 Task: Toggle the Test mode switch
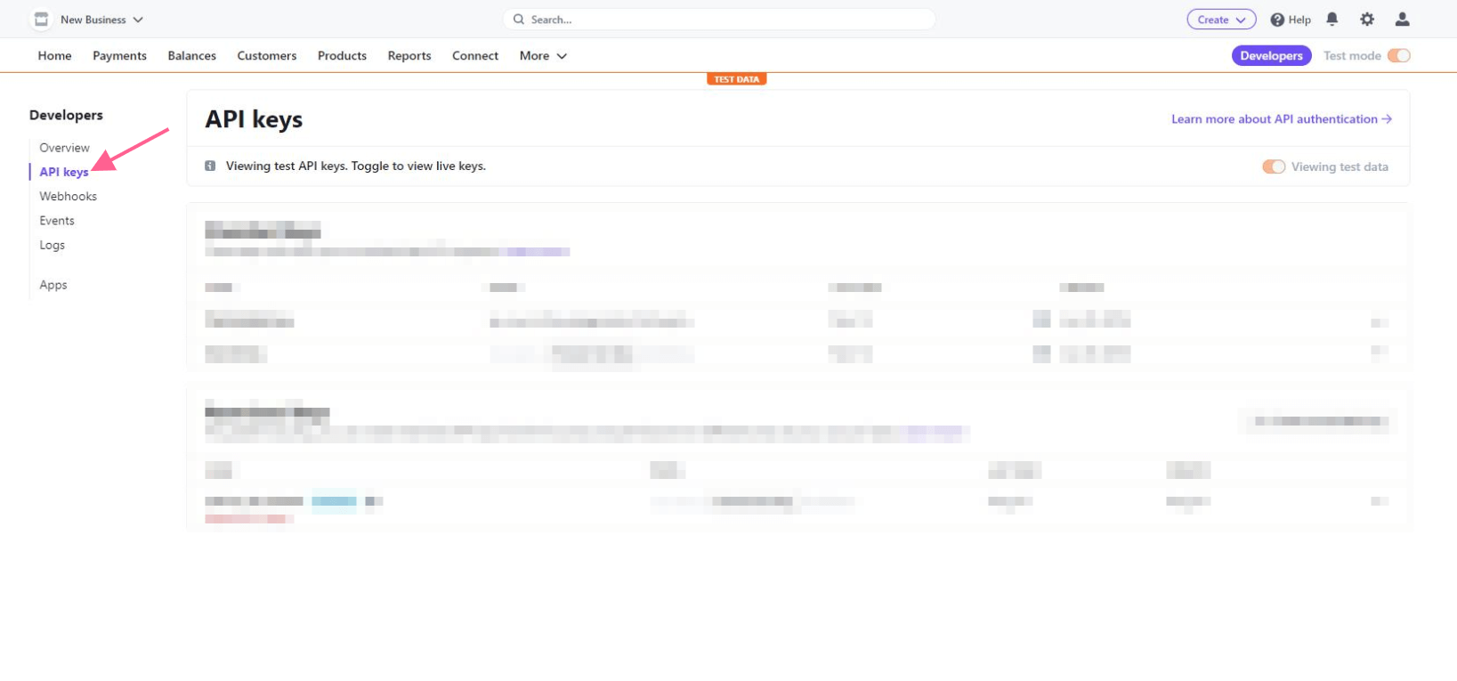click(x=1398, y=55)
